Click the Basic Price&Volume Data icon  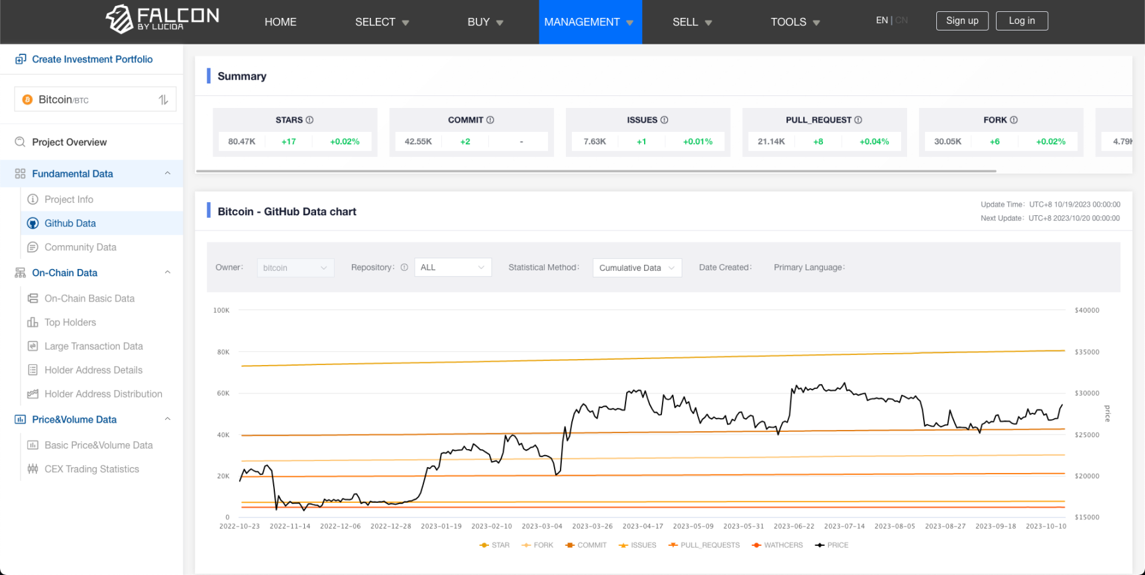(x=32, y=445)
